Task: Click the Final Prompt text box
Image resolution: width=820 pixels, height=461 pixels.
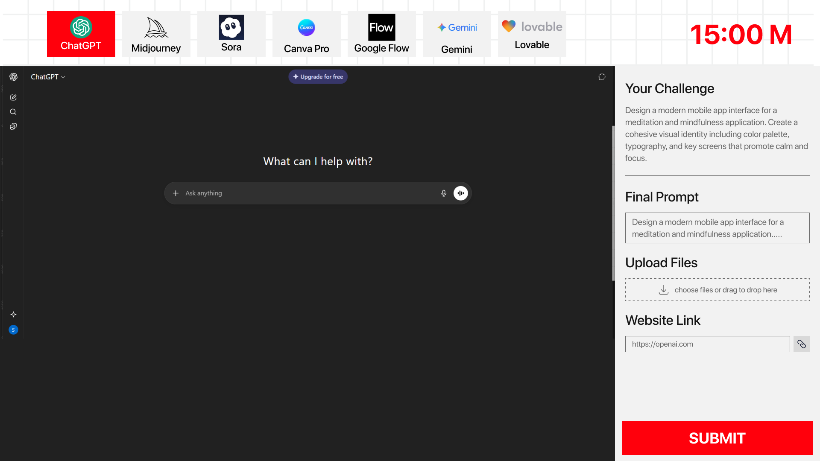Action: click(717, 228)
